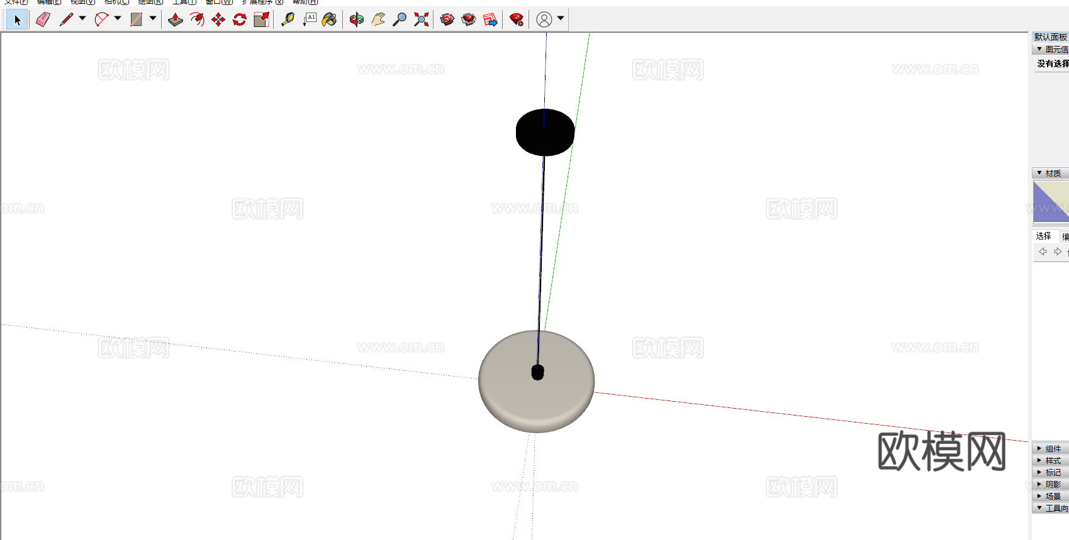Viewport: 1069px width, 540px height.
Task: Activate the Offset tool
Action: (x=197, y=20)
